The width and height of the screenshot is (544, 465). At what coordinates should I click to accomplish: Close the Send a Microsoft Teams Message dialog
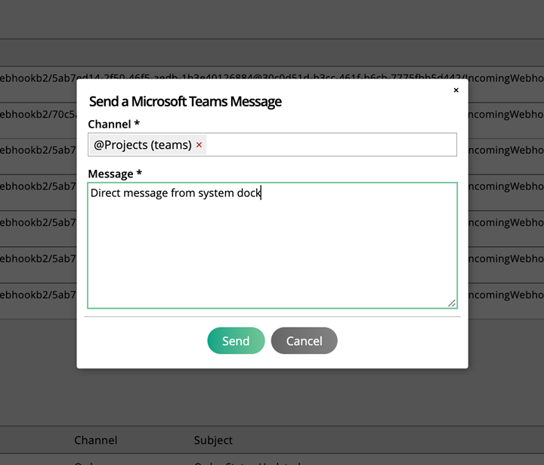click(456, 90)
